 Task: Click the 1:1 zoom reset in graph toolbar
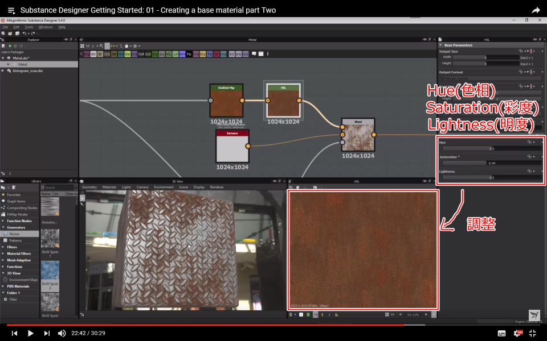point(88,46)
